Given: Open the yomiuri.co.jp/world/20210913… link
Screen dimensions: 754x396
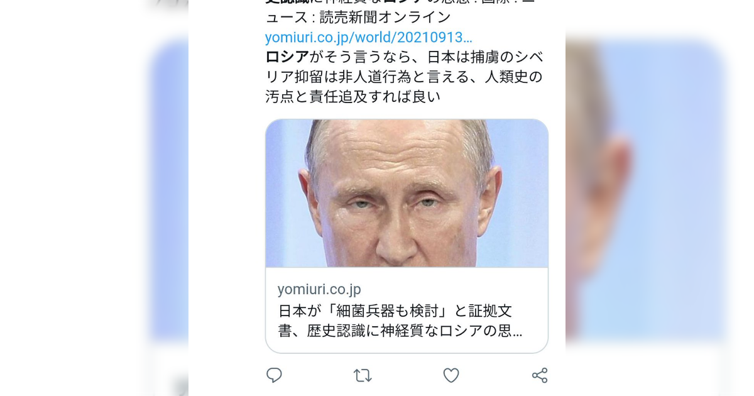Looking at the screenshot, I should 369,37.
